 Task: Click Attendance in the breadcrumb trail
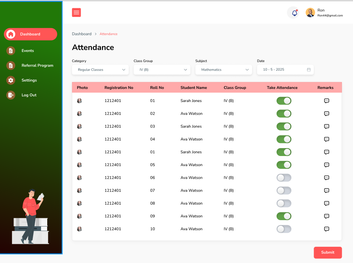108,34
